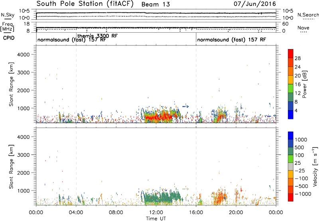Pick the red bottom Velocity colorbar segment
Viewport: 319px width, 221px height.
291,197
